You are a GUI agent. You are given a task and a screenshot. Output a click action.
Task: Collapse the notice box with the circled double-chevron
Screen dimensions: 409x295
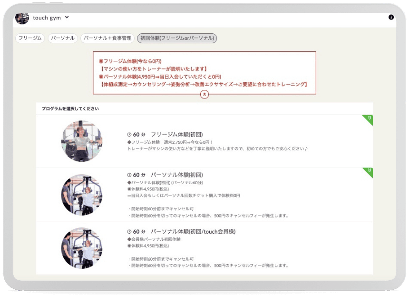pos(204,94)
